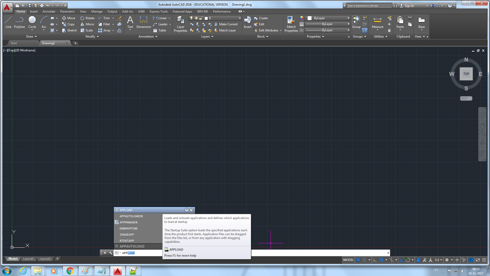
Task: Click the Mirror tool
Action: click(88, 24)
